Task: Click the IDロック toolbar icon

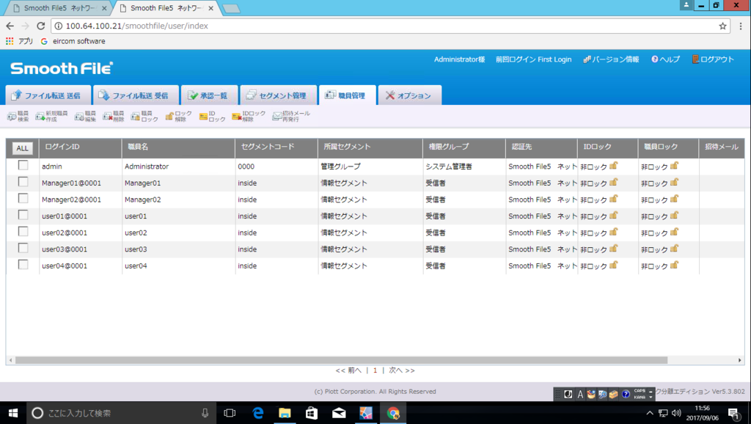Action: point(212,116)
